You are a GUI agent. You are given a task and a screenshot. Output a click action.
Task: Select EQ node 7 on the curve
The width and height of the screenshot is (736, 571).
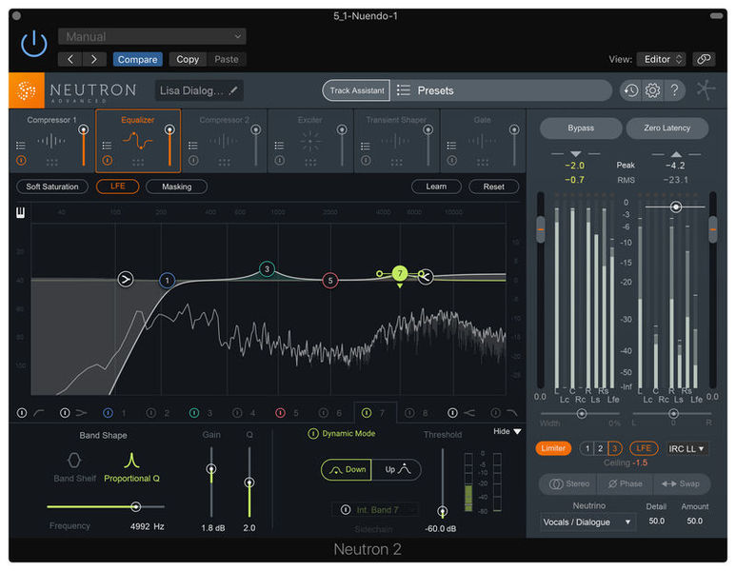point(400,273)
